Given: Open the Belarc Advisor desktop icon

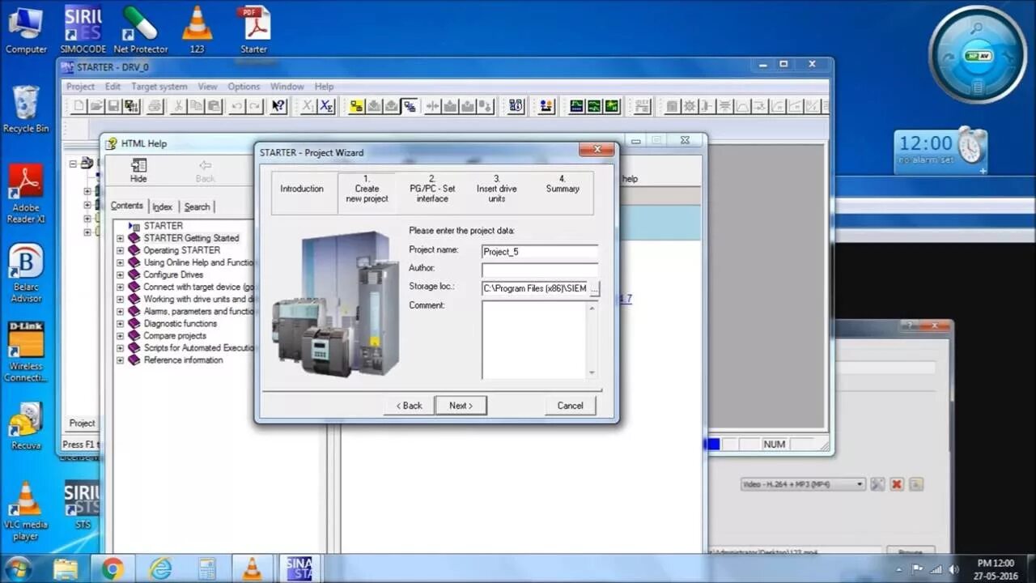Looking at the screenshot, I should pyautogui.click(x=26, y=273).
